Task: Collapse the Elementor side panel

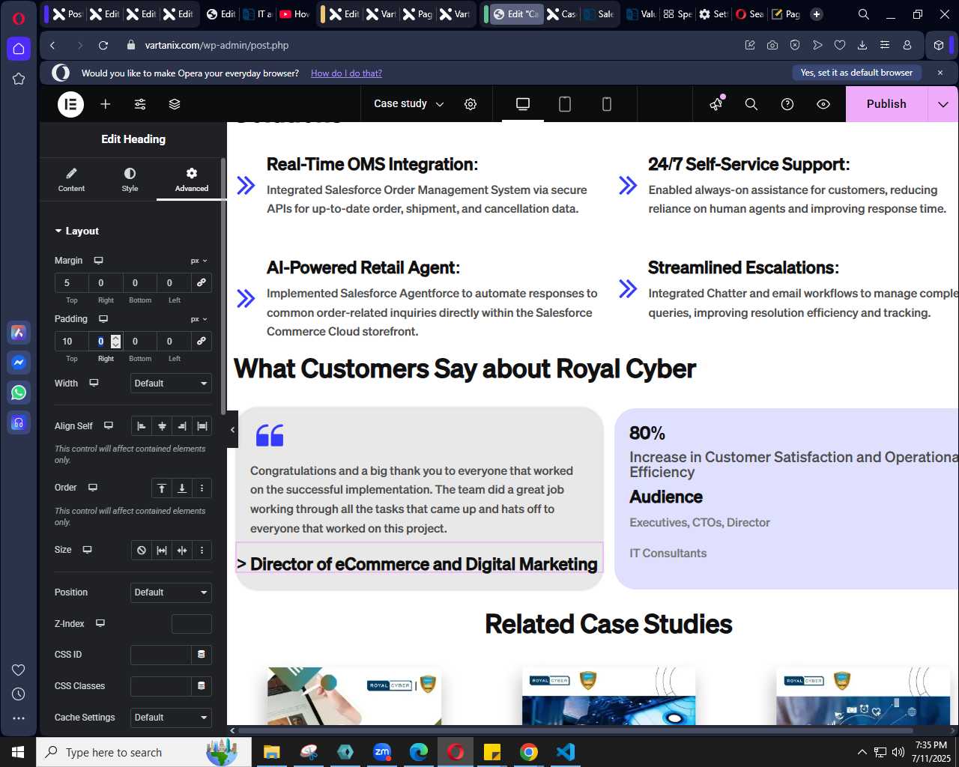Action: click(x=232, y=430)
